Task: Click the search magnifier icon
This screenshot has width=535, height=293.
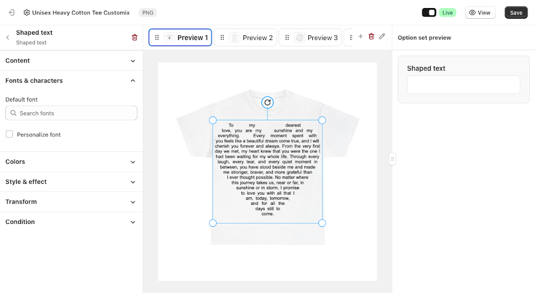Action: pyautogui.click(x=13, y=113)
